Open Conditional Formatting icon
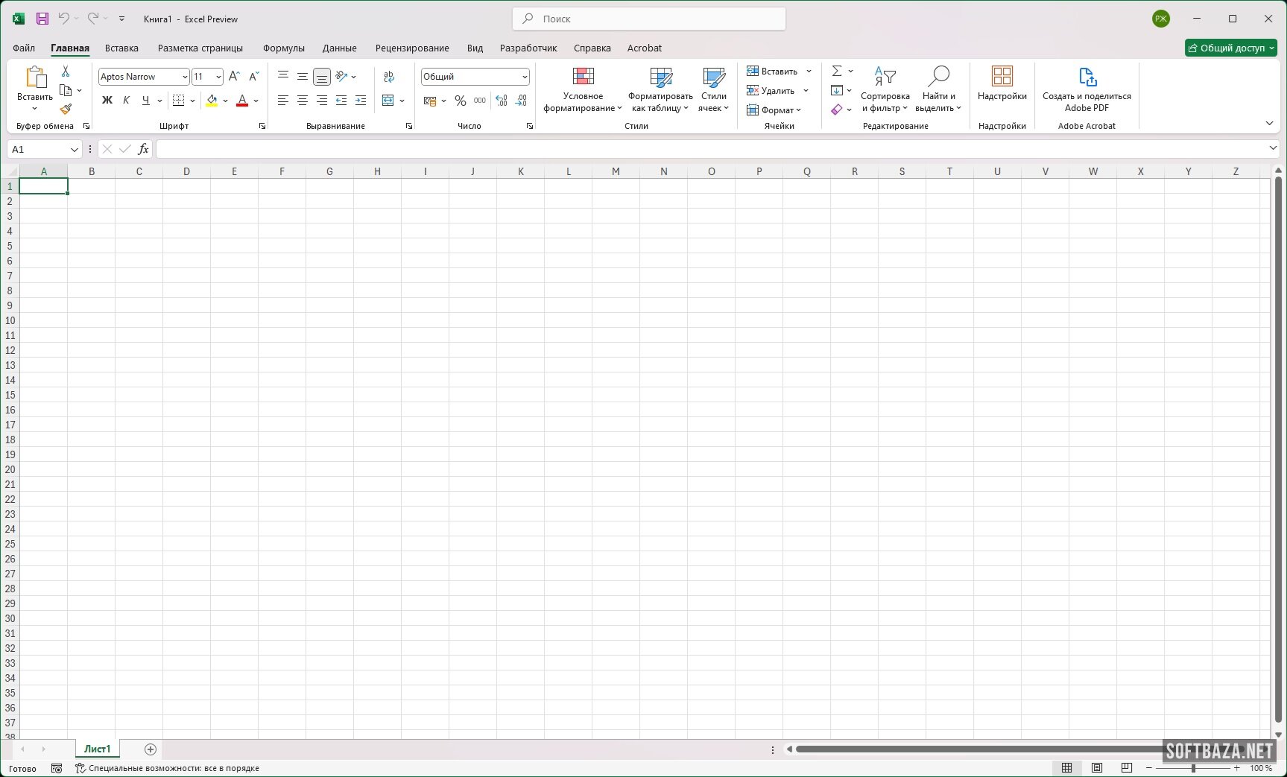1287x777 pixels. tap(583, 77)
